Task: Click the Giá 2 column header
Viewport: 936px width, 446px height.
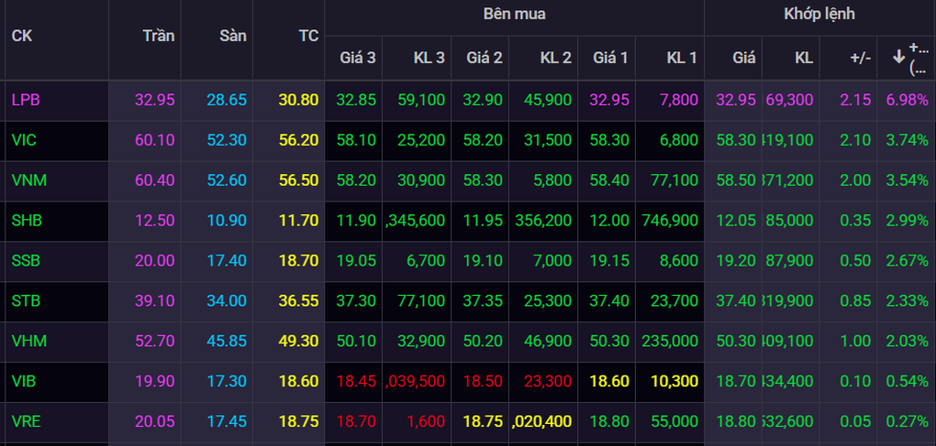Action: (x=485, y=58)
